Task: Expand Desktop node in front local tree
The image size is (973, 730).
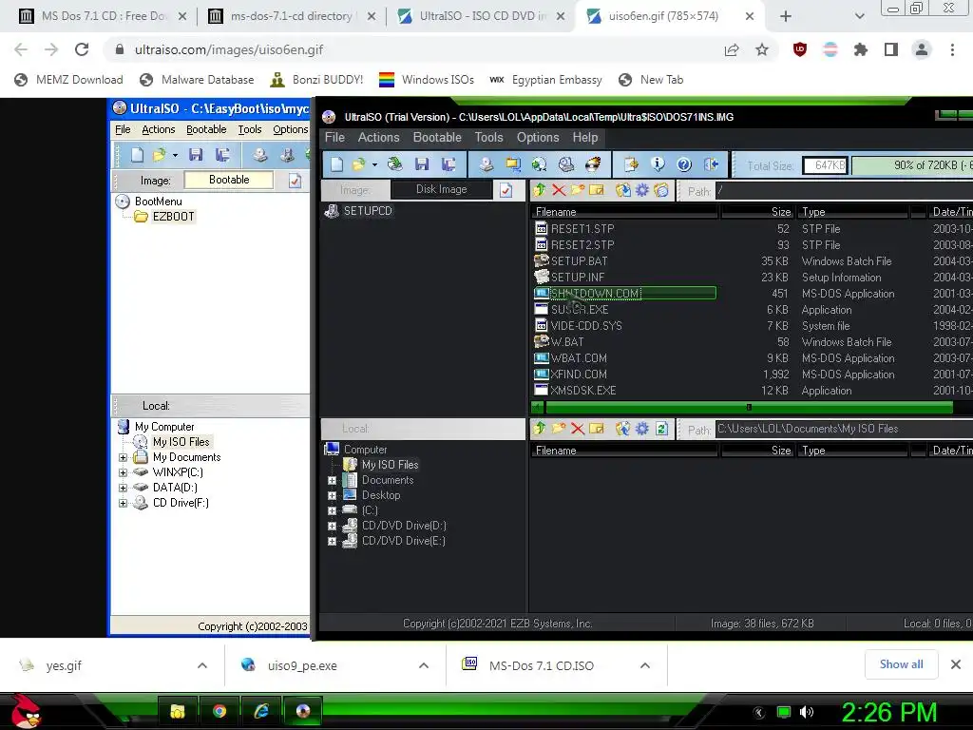Action: [x=332, y=495]
